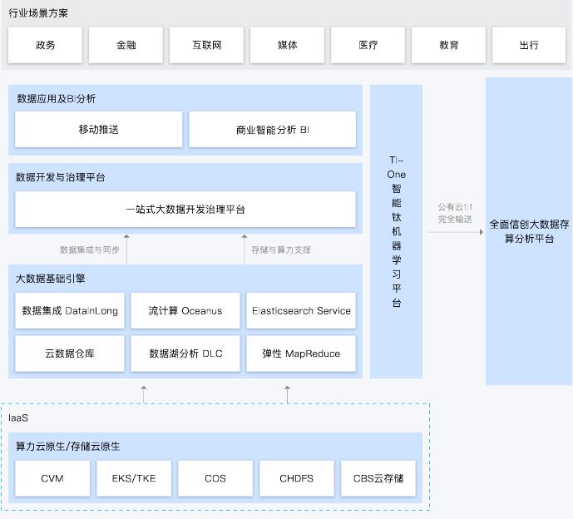Select the 教育 industry box
The height and width of the screenshot is (519, 573).
tap(449, 45)
